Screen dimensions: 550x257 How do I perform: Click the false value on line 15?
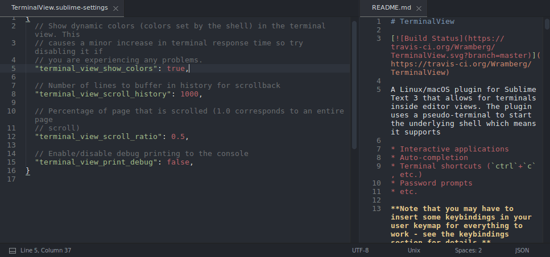coord(178,162)
